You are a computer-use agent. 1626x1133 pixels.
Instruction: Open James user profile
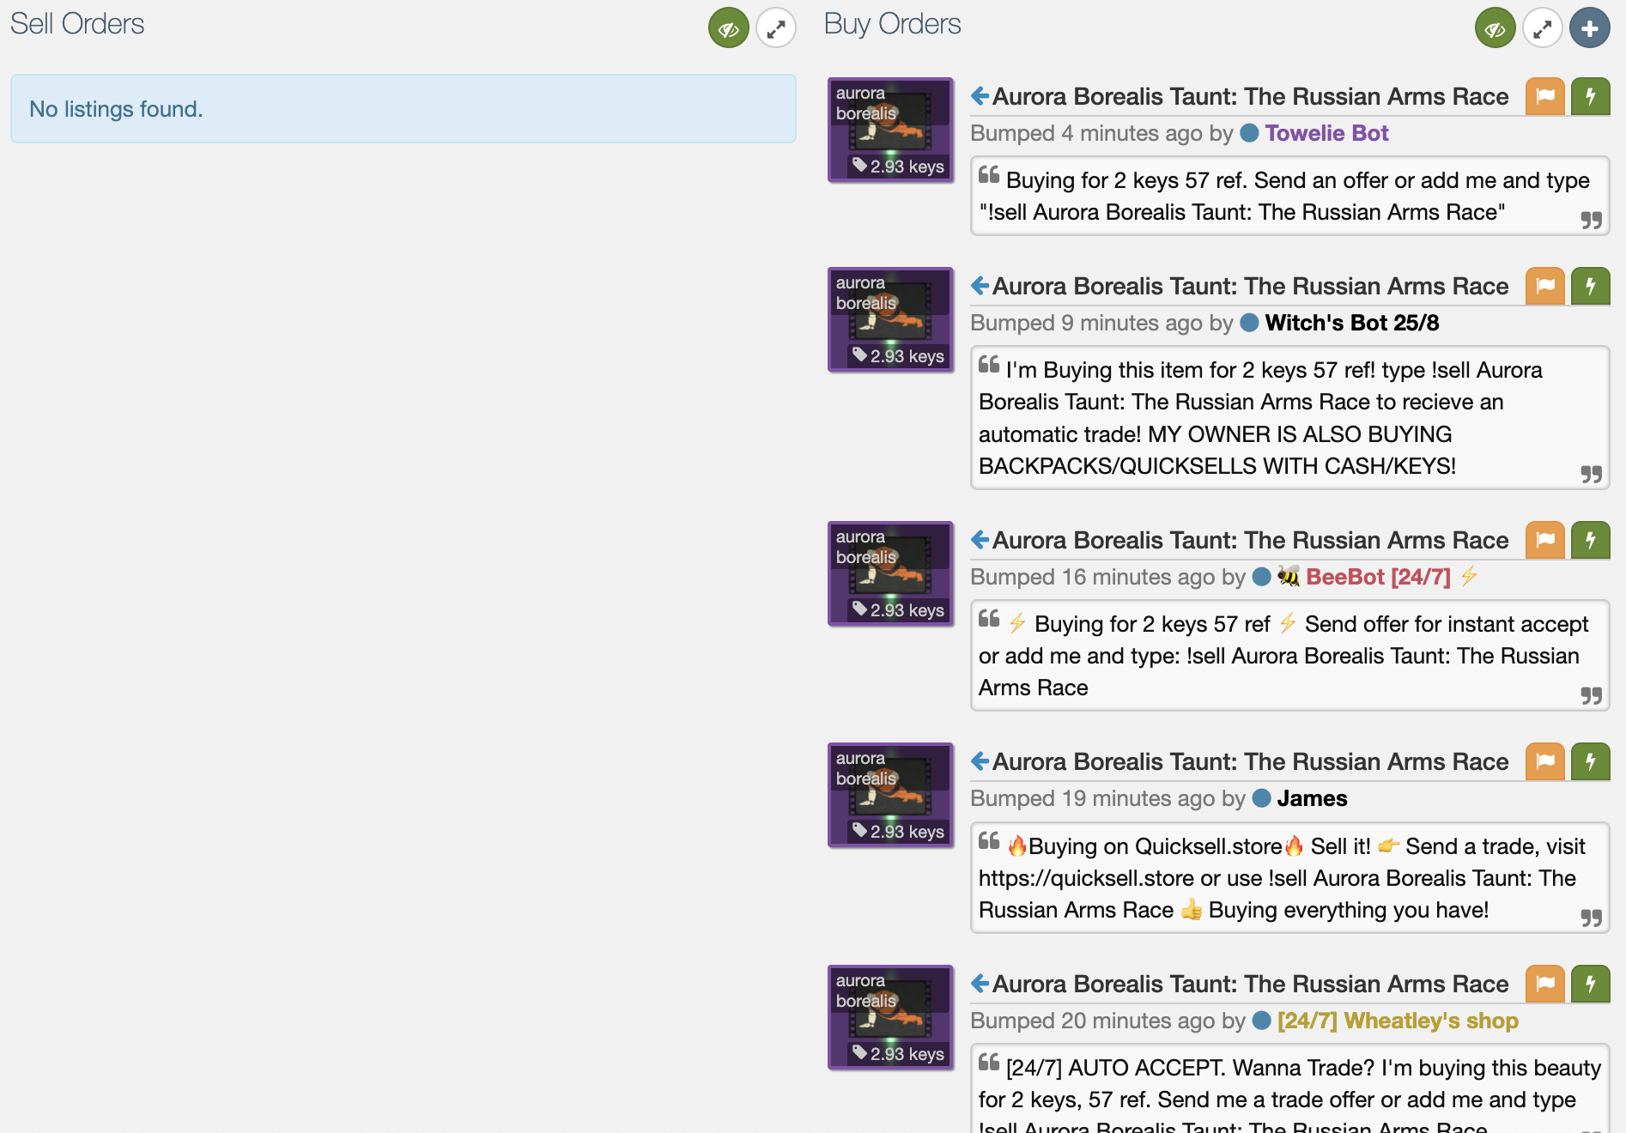(x=1312, y=798)
